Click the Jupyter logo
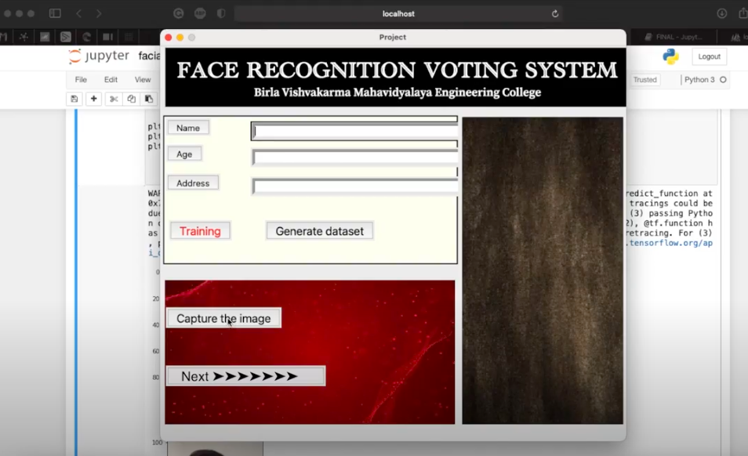The image size is (748, 456). (99, 56)
